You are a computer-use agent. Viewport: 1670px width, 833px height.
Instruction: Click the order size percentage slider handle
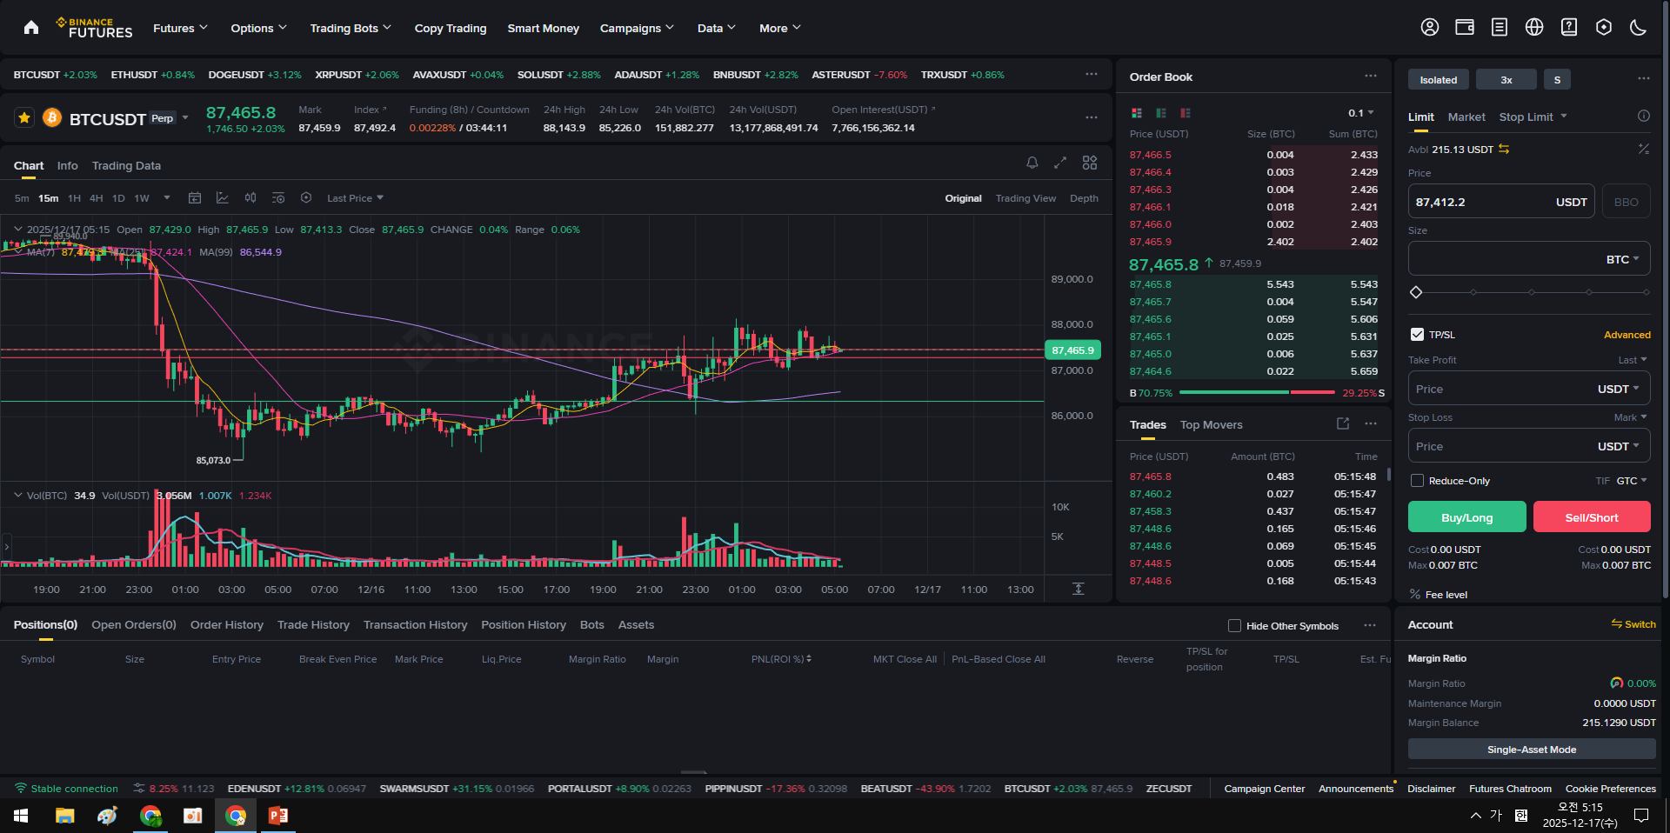[x=1416, y=292]
